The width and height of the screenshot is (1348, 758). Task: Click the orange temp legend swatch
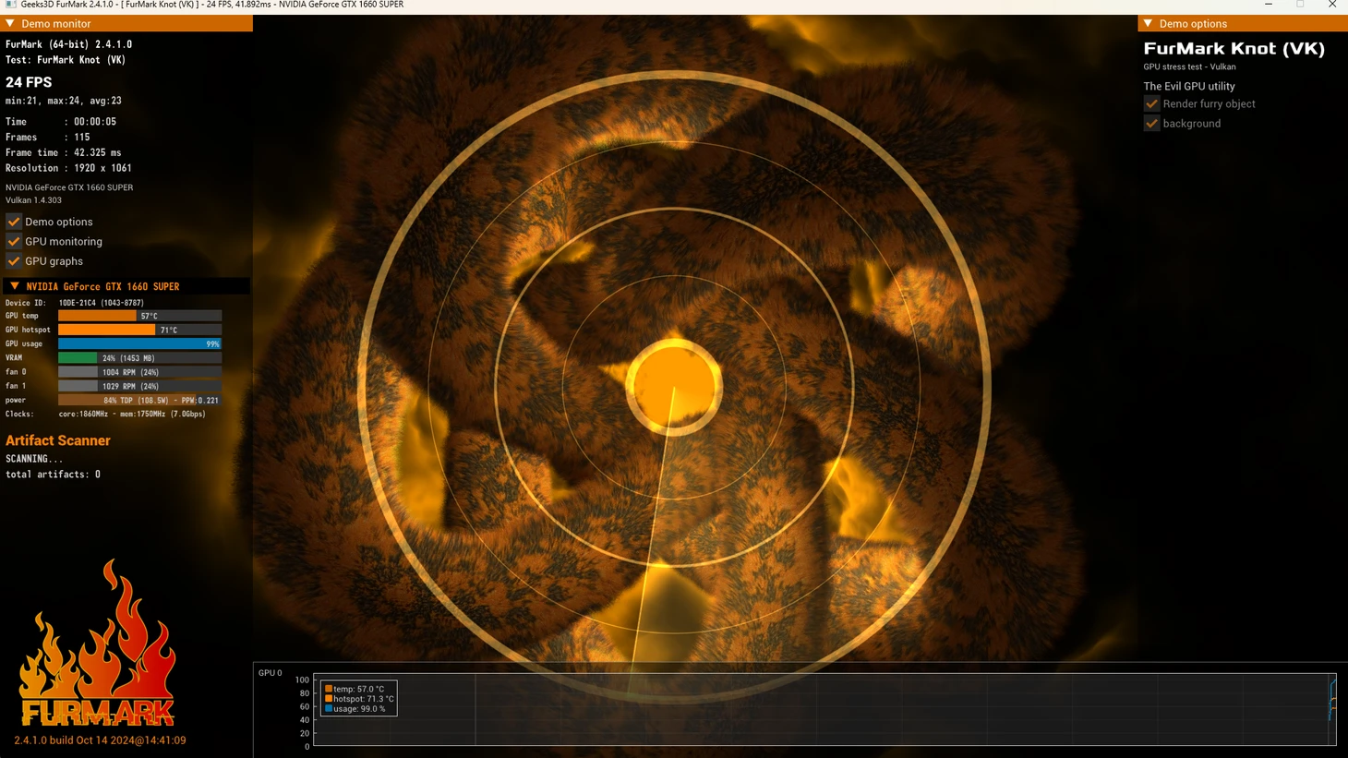(x=328, y=689)
